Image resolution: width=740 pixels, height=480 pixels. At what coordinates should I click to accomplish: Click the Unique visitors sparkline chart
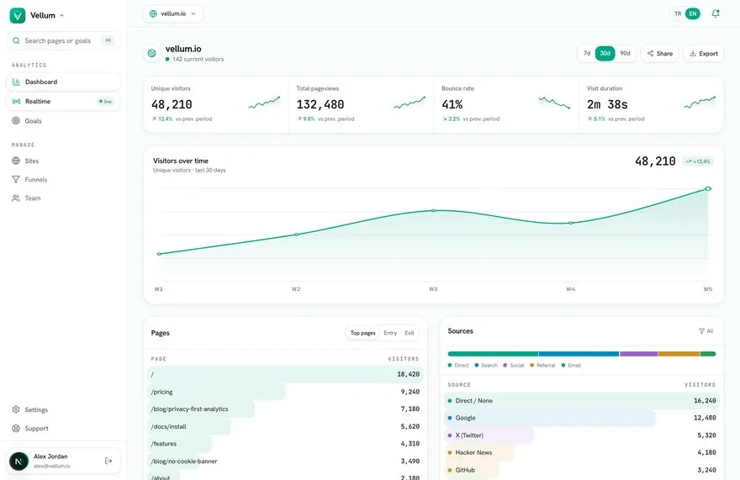coord(264,103)
